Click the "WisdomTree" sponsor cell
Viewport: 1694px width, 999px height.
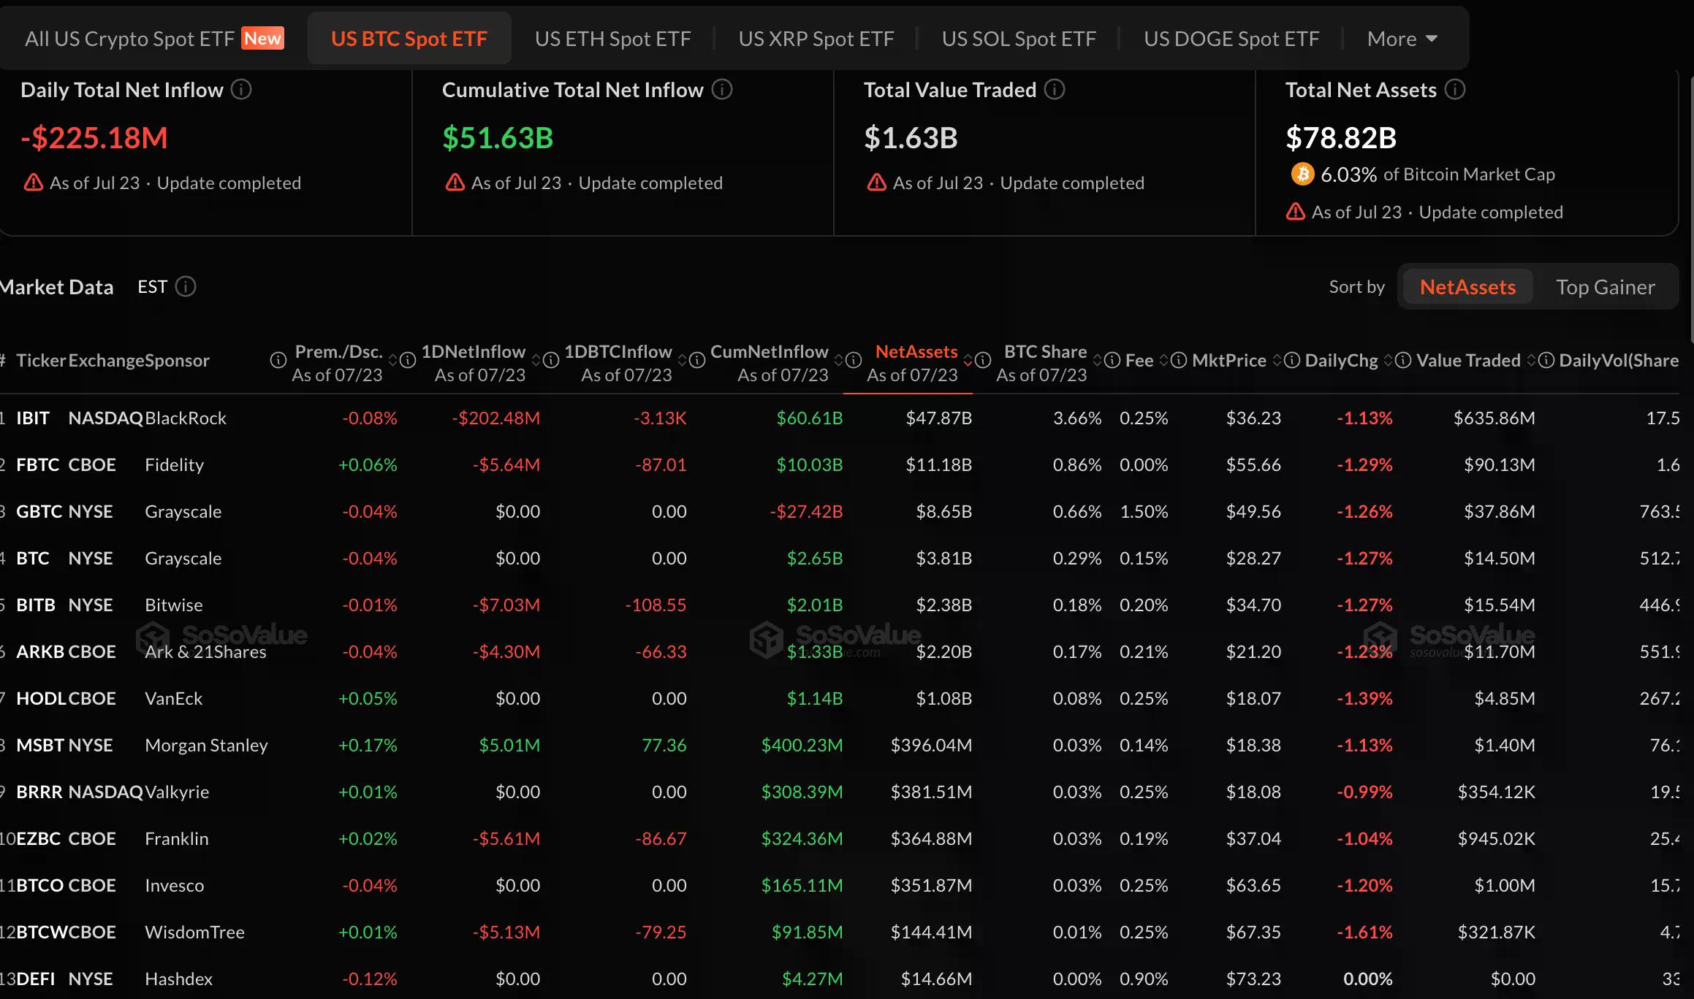point(194,932)
